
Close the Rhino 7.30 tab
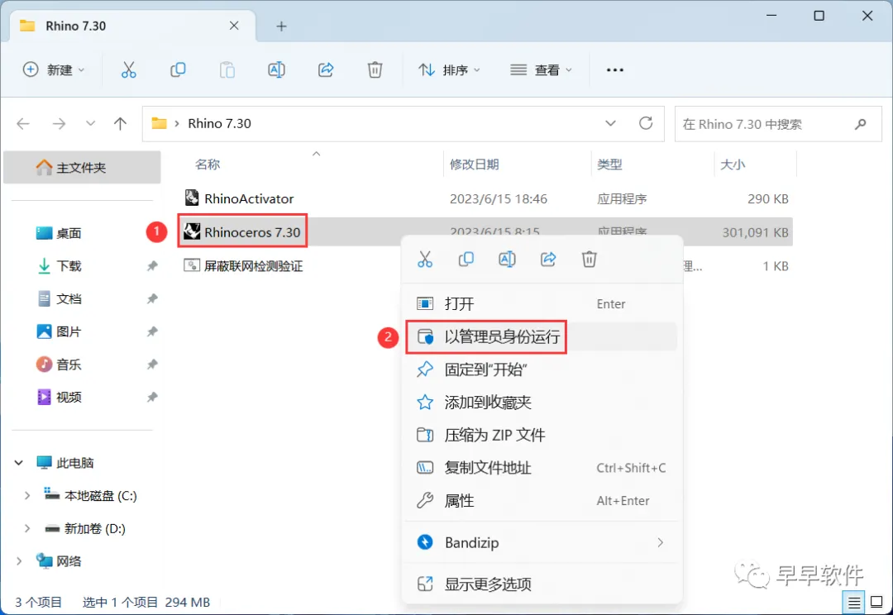(234, 26)
